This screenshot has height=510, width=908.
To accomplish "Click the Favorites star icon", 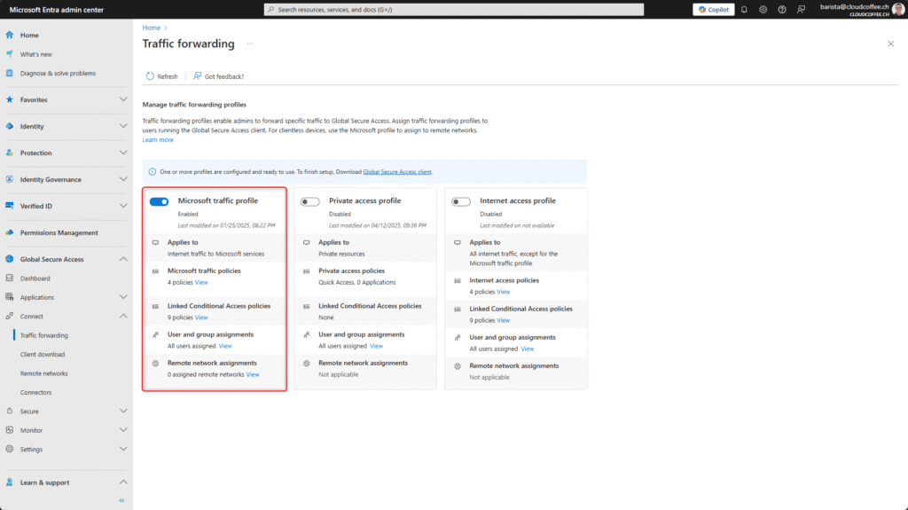I will coord(9,99).
